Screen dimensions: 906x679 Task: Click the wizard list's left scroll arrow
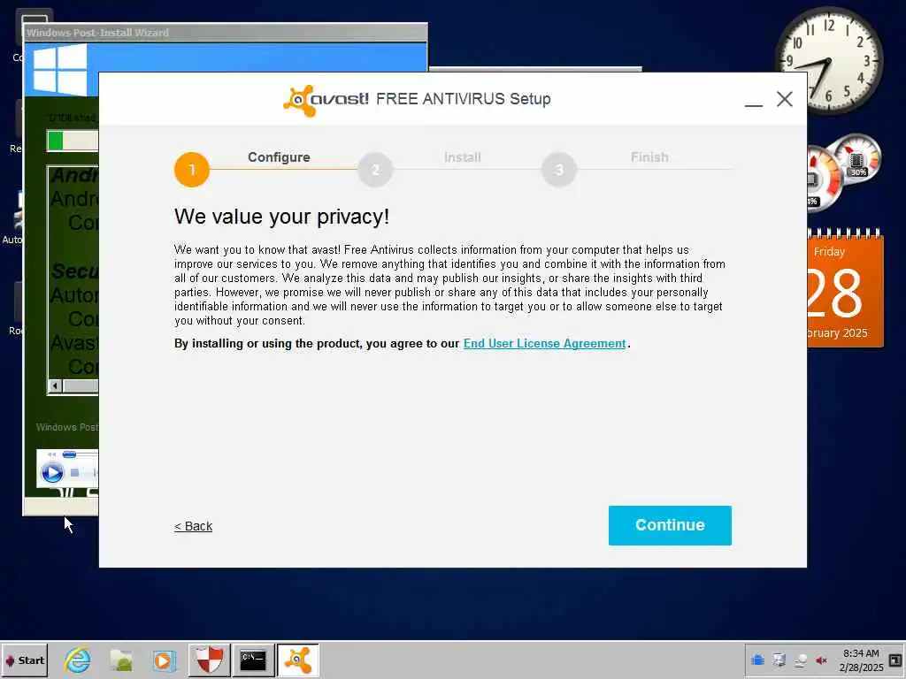(55, 385)
